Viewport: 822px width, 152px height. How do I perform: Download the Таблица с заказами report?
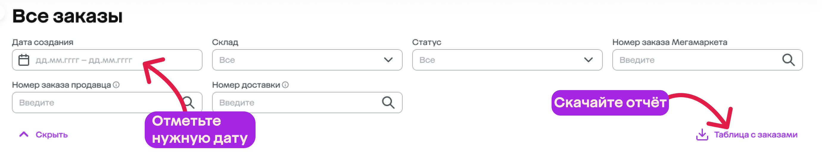755,135
